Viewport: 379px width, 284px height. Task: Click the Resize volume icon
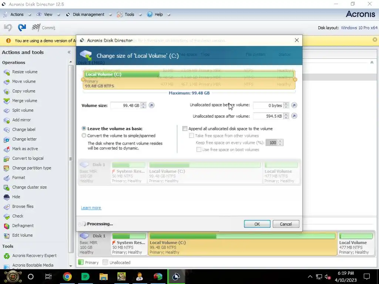pyautogui.click(x=7, y=72)
